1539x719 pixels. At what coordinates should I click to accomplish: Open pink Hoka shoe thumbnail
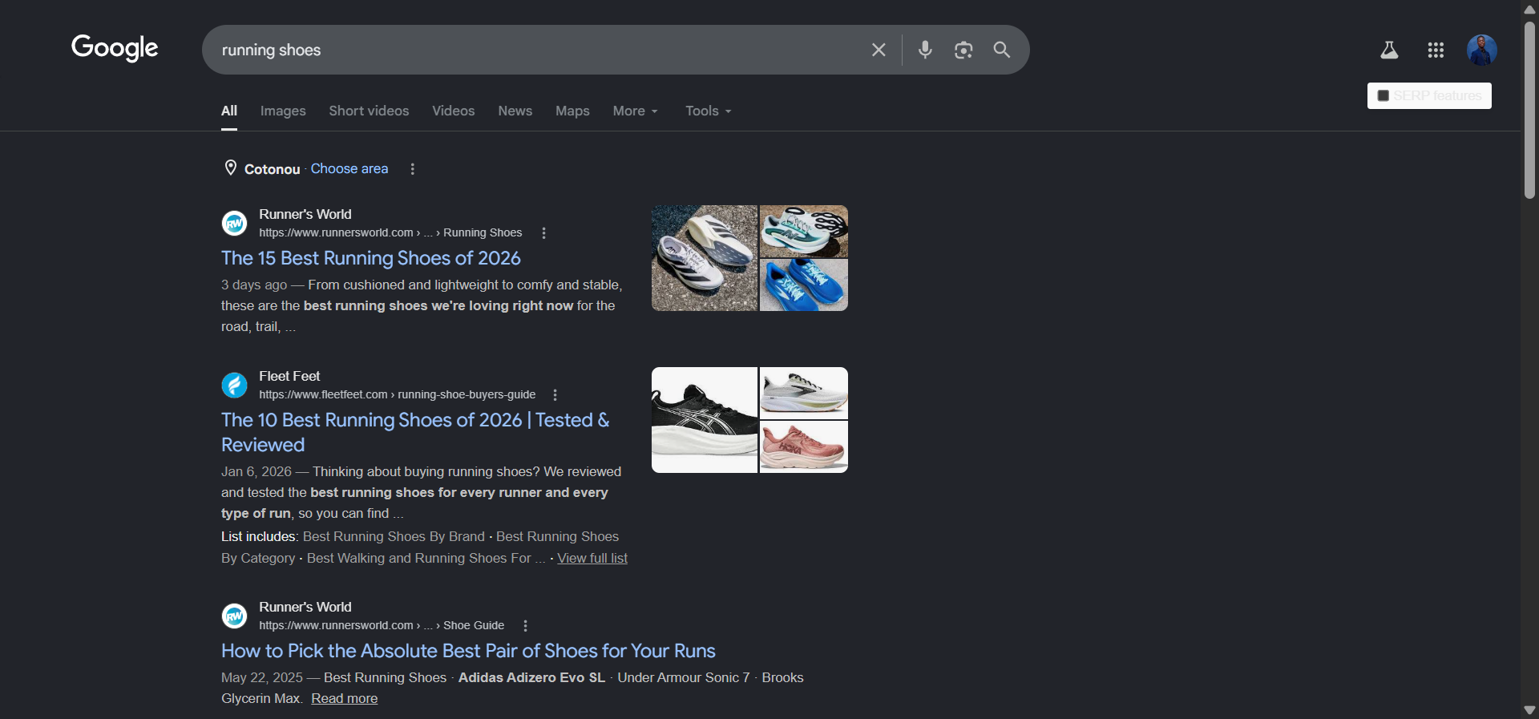coord(804,447)
